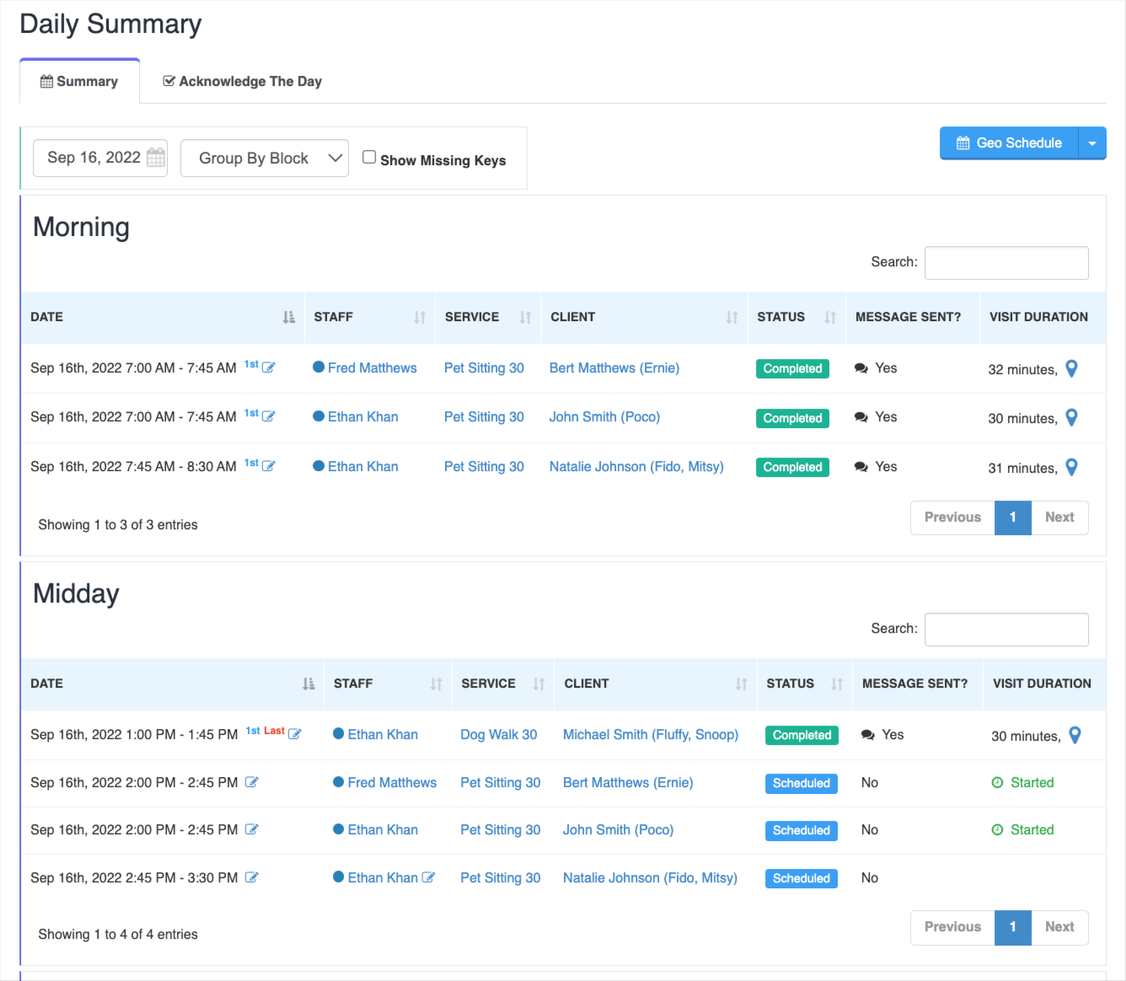Open the Sep 16, 2022 date picker
This screenshot has width=1126, height=981.
[x=94, y=158]
